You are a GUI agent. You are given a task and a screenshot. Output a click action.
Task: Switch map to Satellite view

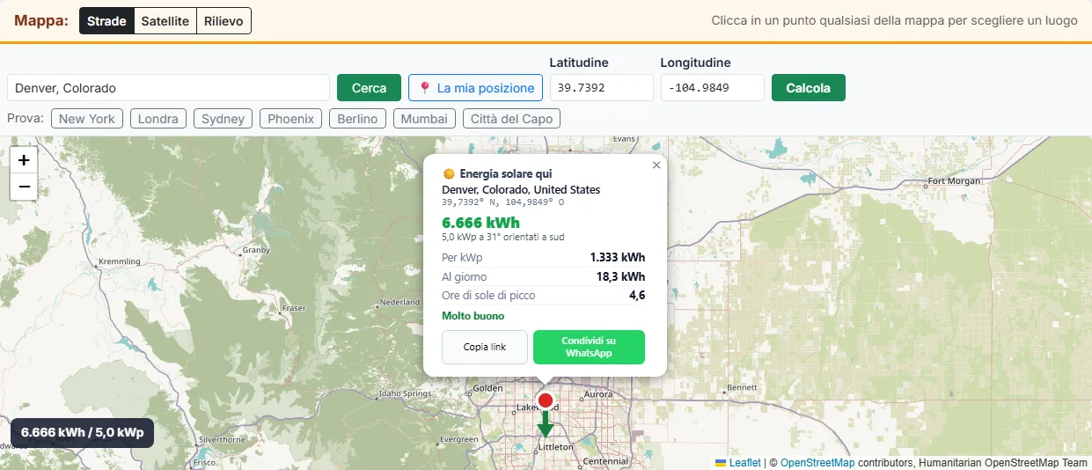coord(165,21)
